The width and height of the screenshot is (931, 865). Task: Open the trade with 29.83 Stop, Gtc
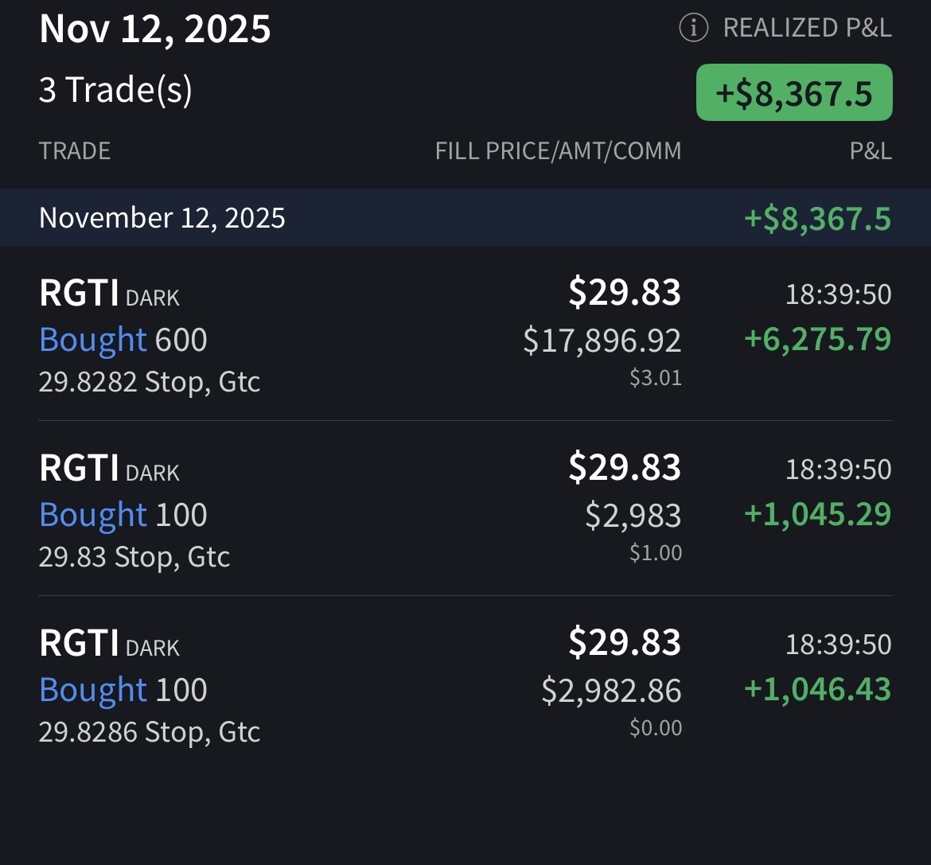[x=134, y=556]
